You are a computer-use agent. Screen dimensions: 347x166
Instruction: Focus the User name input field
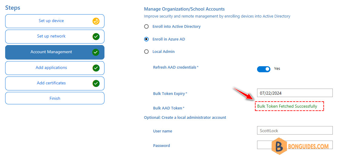click(x=295, y=130)
